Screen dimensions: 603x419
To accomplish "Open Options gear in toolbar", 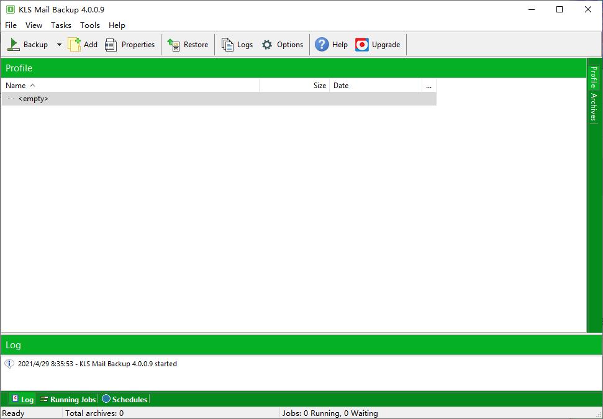I will pyautogui.click(x=267, y=45).
